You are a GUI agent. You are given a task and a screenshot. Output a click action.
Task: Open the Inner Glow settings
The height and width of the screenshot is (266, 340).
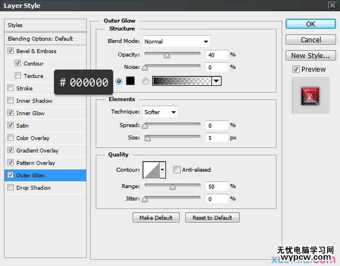point(30,113)
